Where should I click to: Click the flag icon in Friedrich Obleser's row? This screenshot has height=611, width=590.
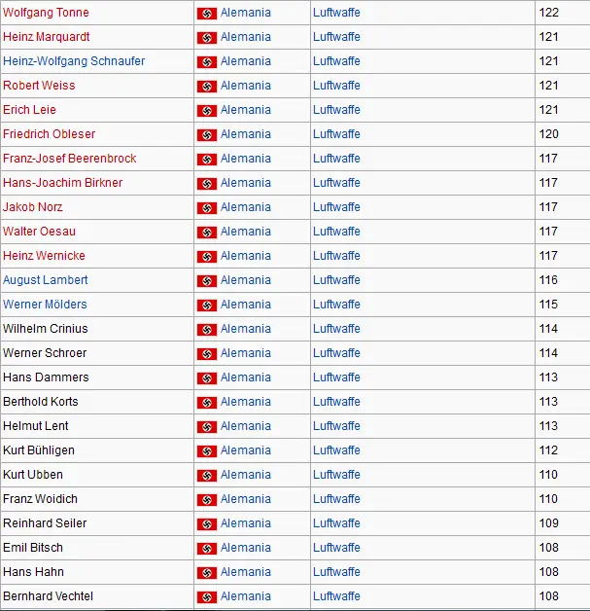[207, 135]
